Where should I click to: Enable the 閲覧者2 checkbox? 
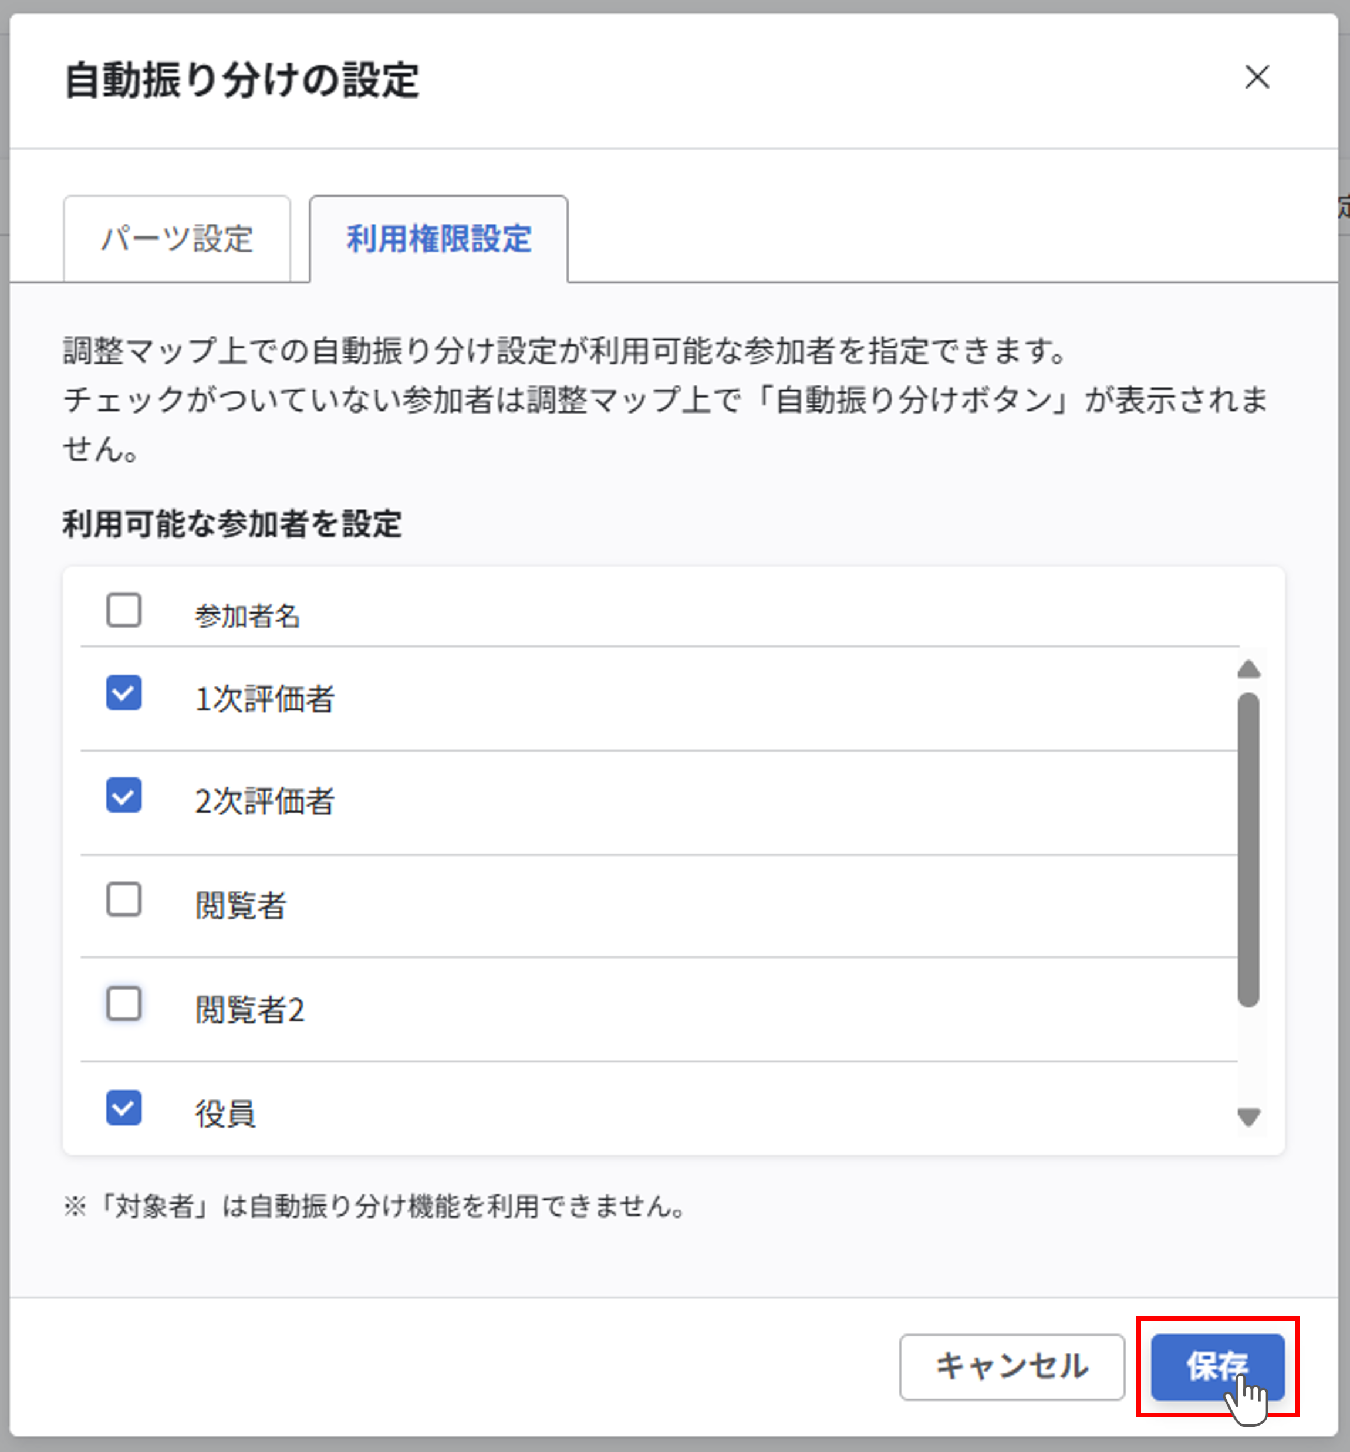[x=123, y=1005]
